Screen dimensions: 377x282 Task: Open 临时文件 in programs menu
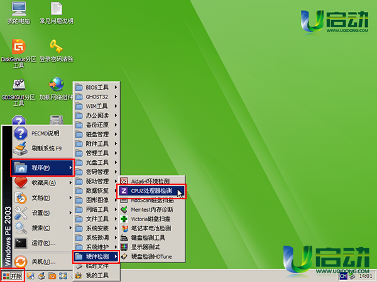(96, 266)
